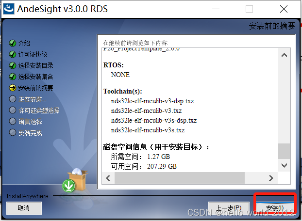Select the 安装前的摘要 step label
This screenshot has height=221, width=302.
35,88
